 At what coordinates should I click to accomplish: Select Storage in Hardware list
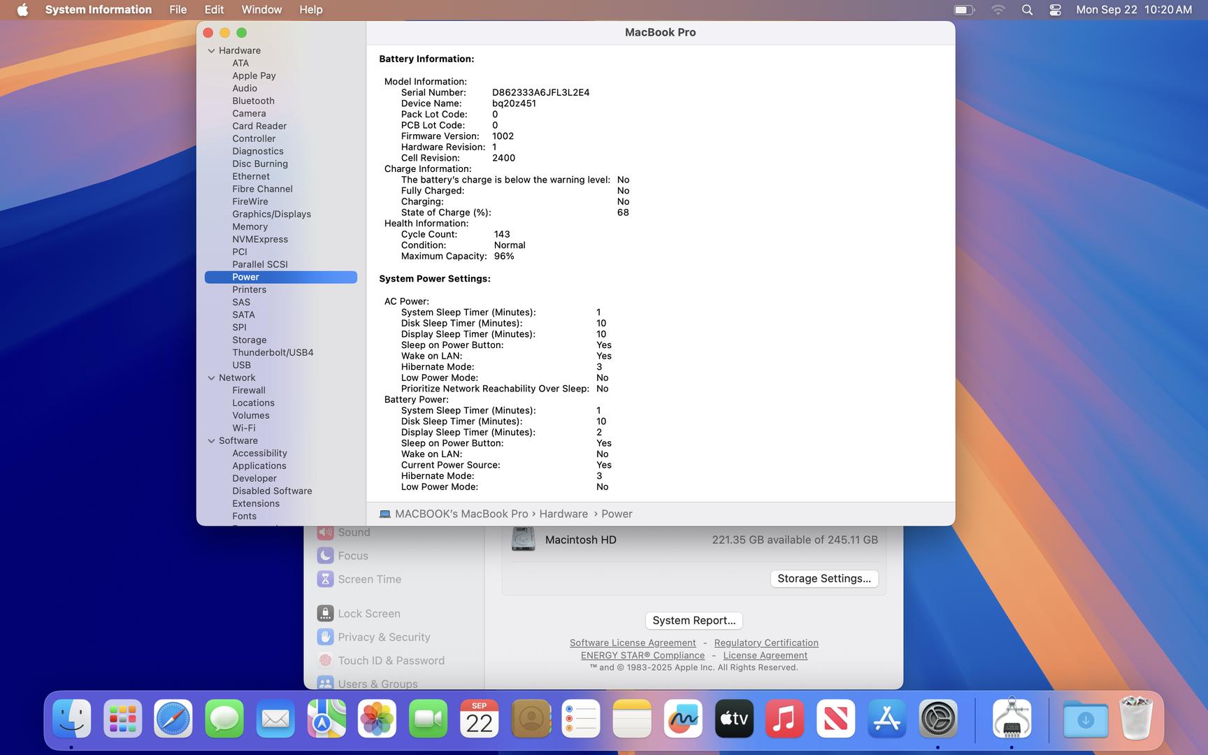coord(250,340)
